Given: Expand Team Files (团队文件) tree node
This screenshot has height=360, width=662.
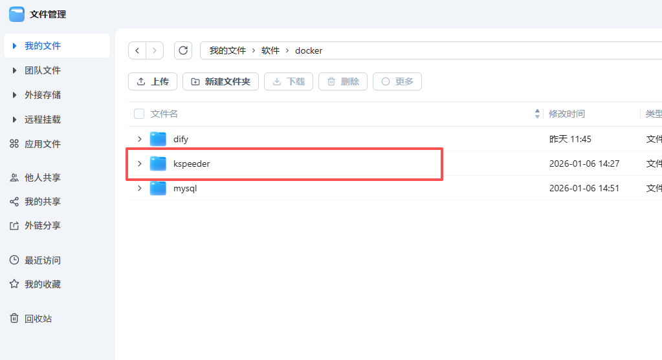Looking at the screenshot, I should pyautogui.click(x=15, y=70).
